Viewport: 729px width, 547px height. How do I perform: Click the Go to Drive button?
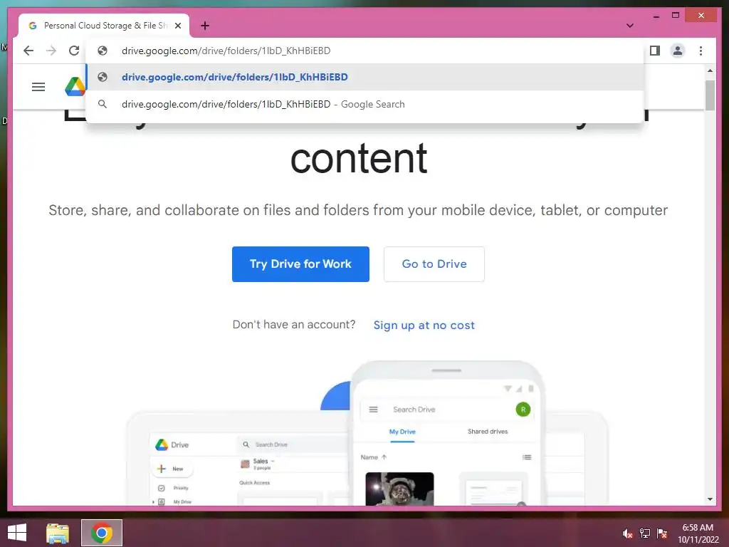click(x=434, y=264)
